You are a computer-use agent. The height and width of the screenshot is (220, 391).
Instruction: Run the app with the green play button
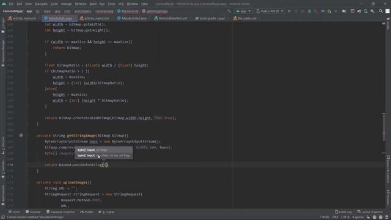tap(289, 11)
